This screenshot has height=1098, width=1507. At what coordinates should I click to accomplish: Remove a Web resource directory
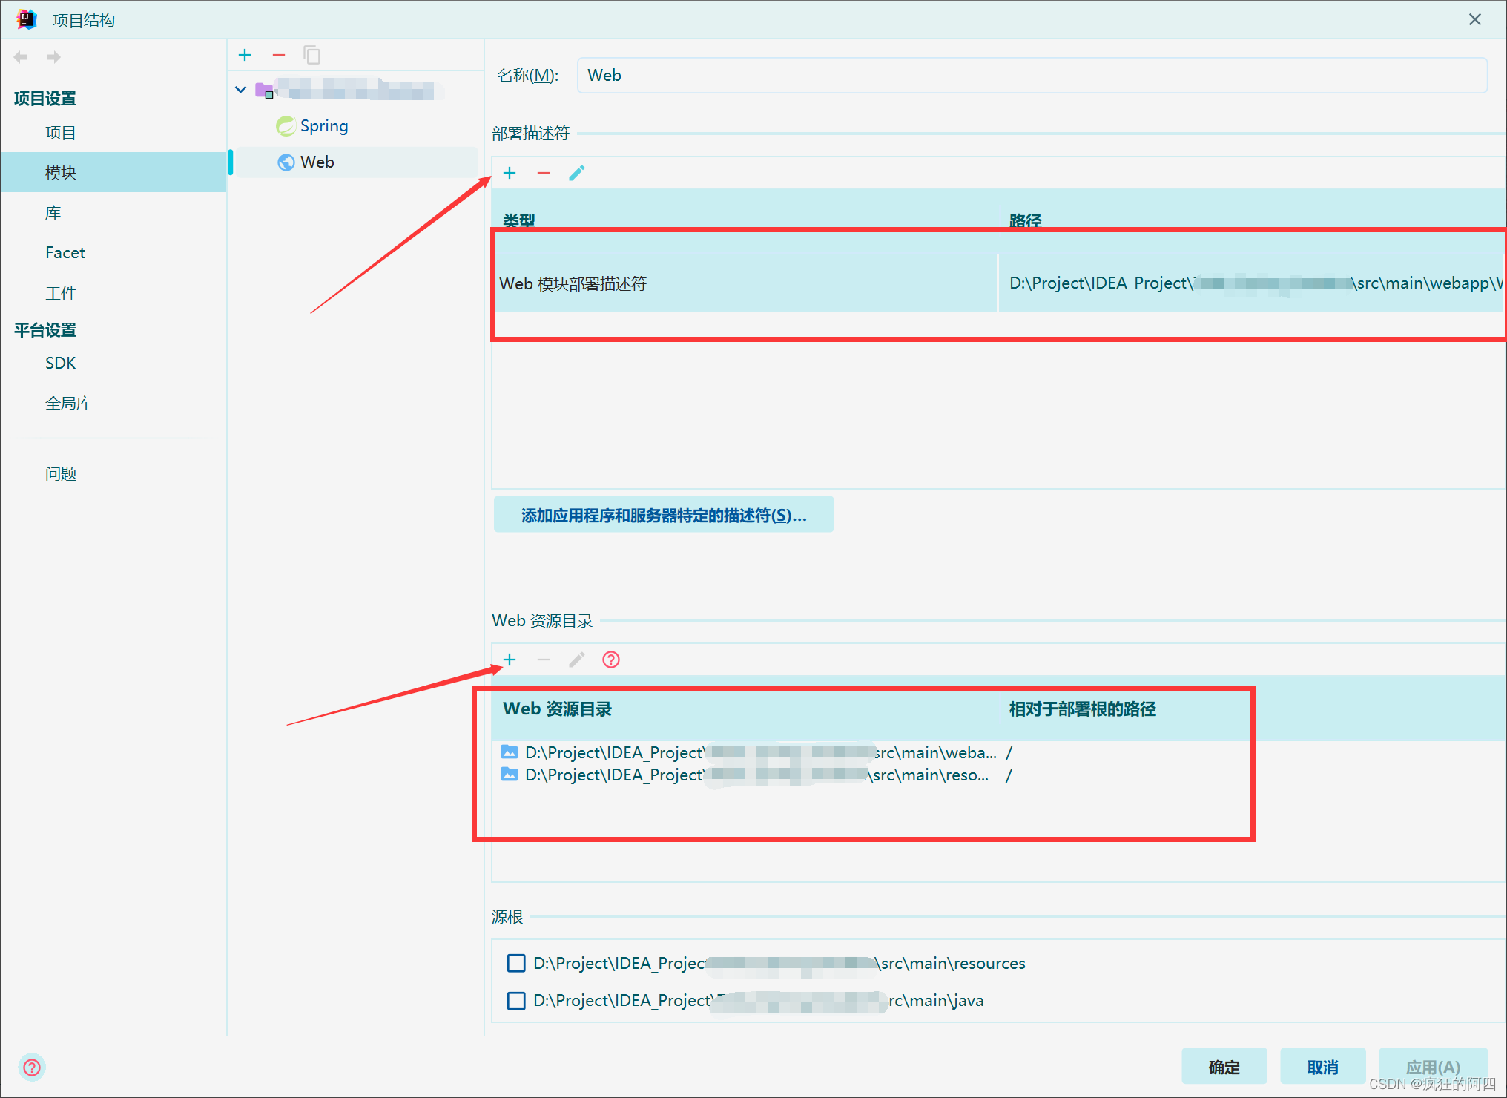[544, 660]
